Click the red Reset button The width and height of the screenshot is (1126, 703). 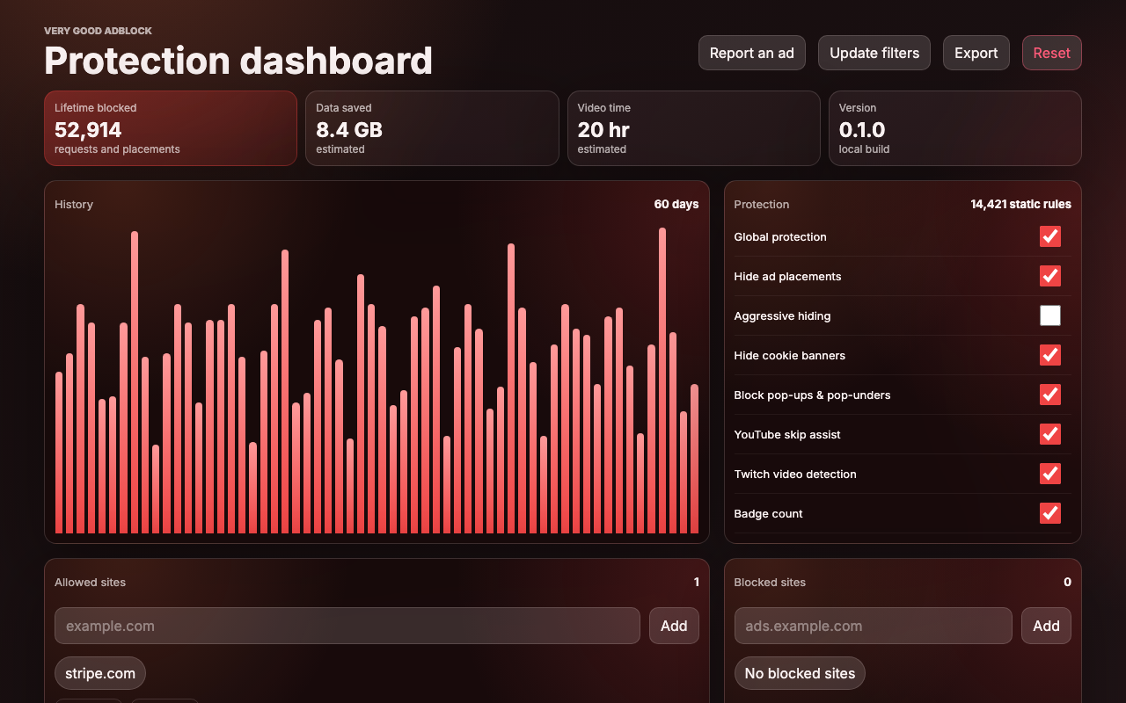(1052, 53)
